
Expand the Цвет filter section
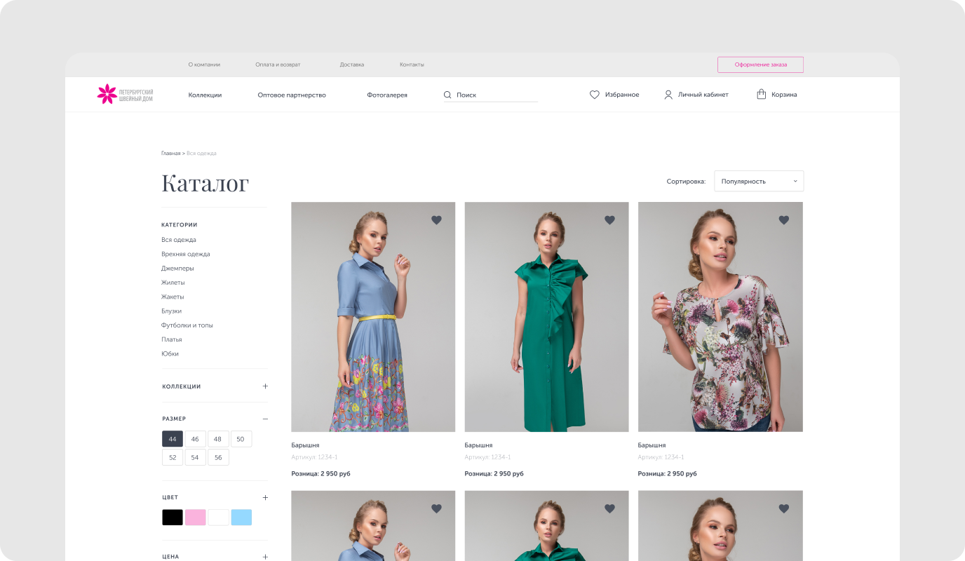coord(265,498)
